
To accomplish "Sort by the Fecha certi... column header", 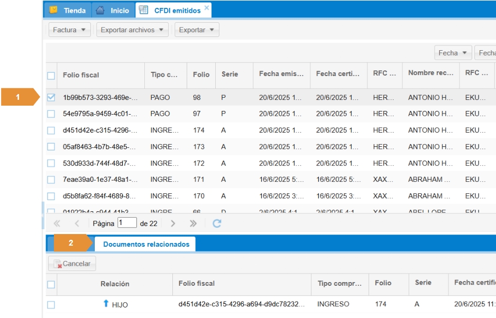I will coord(339,75).
